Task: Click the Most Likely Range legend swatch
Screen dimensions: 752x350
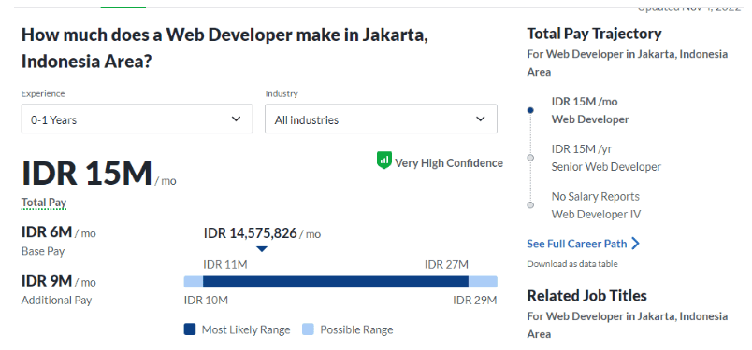Action: pos(190,329)
